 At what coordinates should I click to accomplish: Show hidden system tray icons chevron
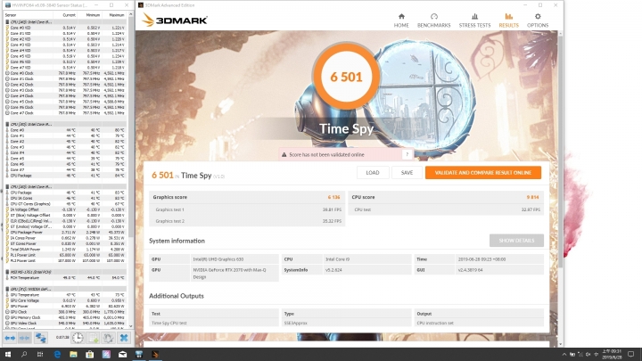tap(564, 355)
